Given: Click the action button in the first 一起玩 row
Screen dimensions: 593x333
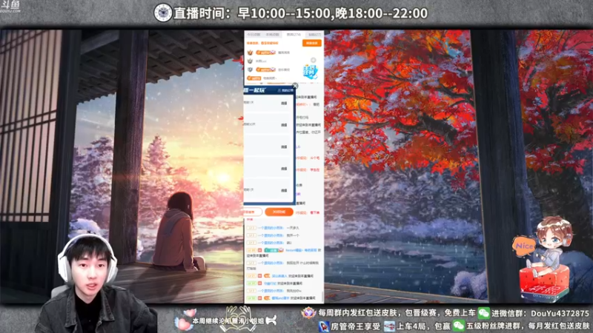Looking at the screenshot, I should [284, 103].
